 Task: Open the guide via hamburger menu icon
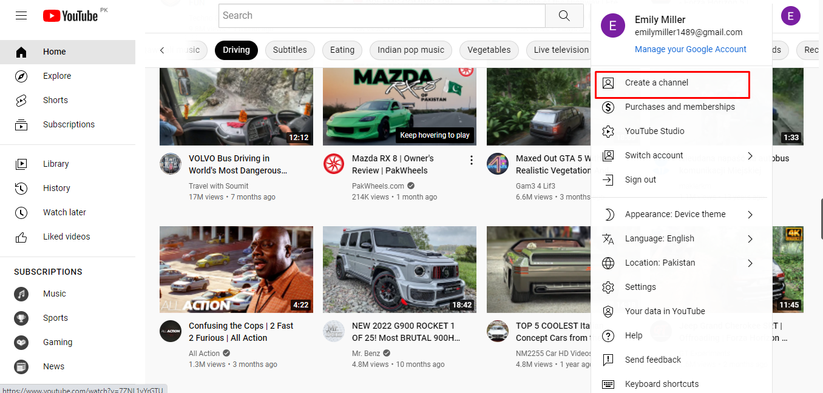[x=21, y=15]
